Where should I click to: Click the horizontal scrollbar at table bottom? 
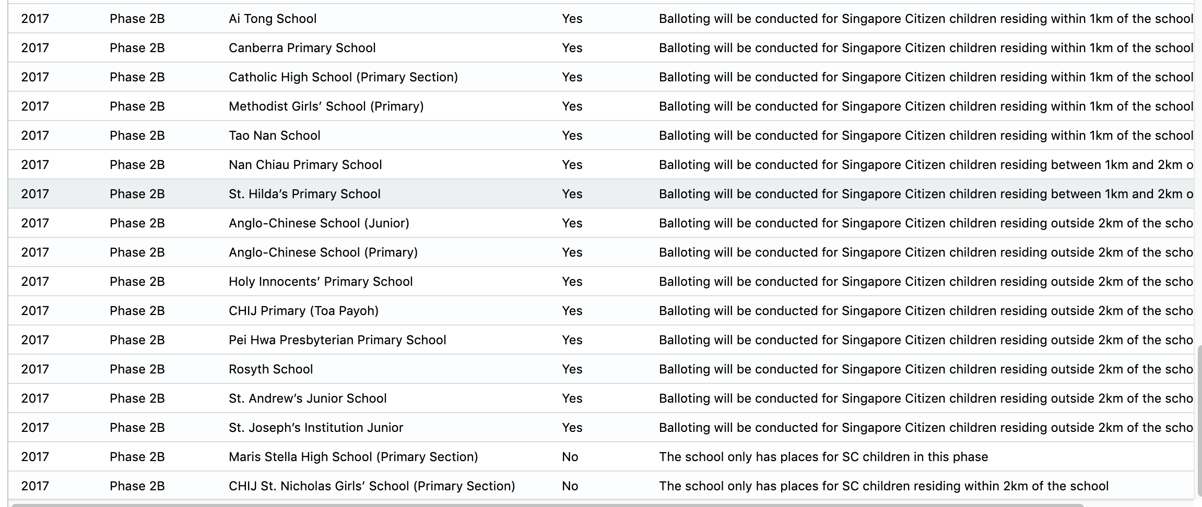point(547,505)
